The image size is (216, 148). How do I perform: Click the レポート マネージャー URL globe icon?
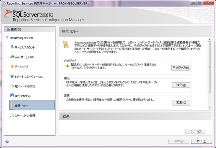12,76
